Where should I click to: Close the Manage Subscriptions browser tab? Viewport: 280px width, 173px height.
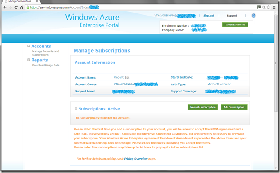pyautogui.click(x=37, y=1)
